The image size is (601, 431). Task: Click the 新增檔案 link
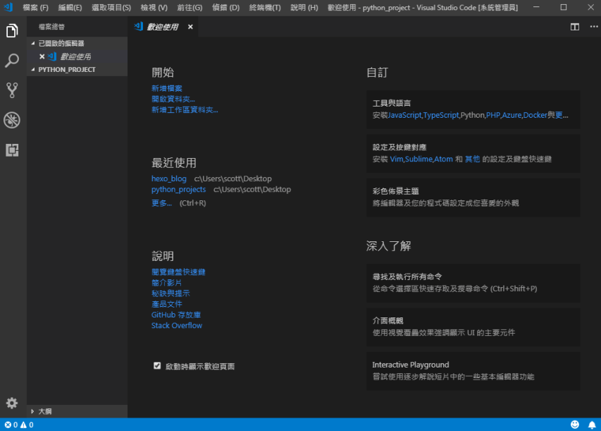[167, 88]
